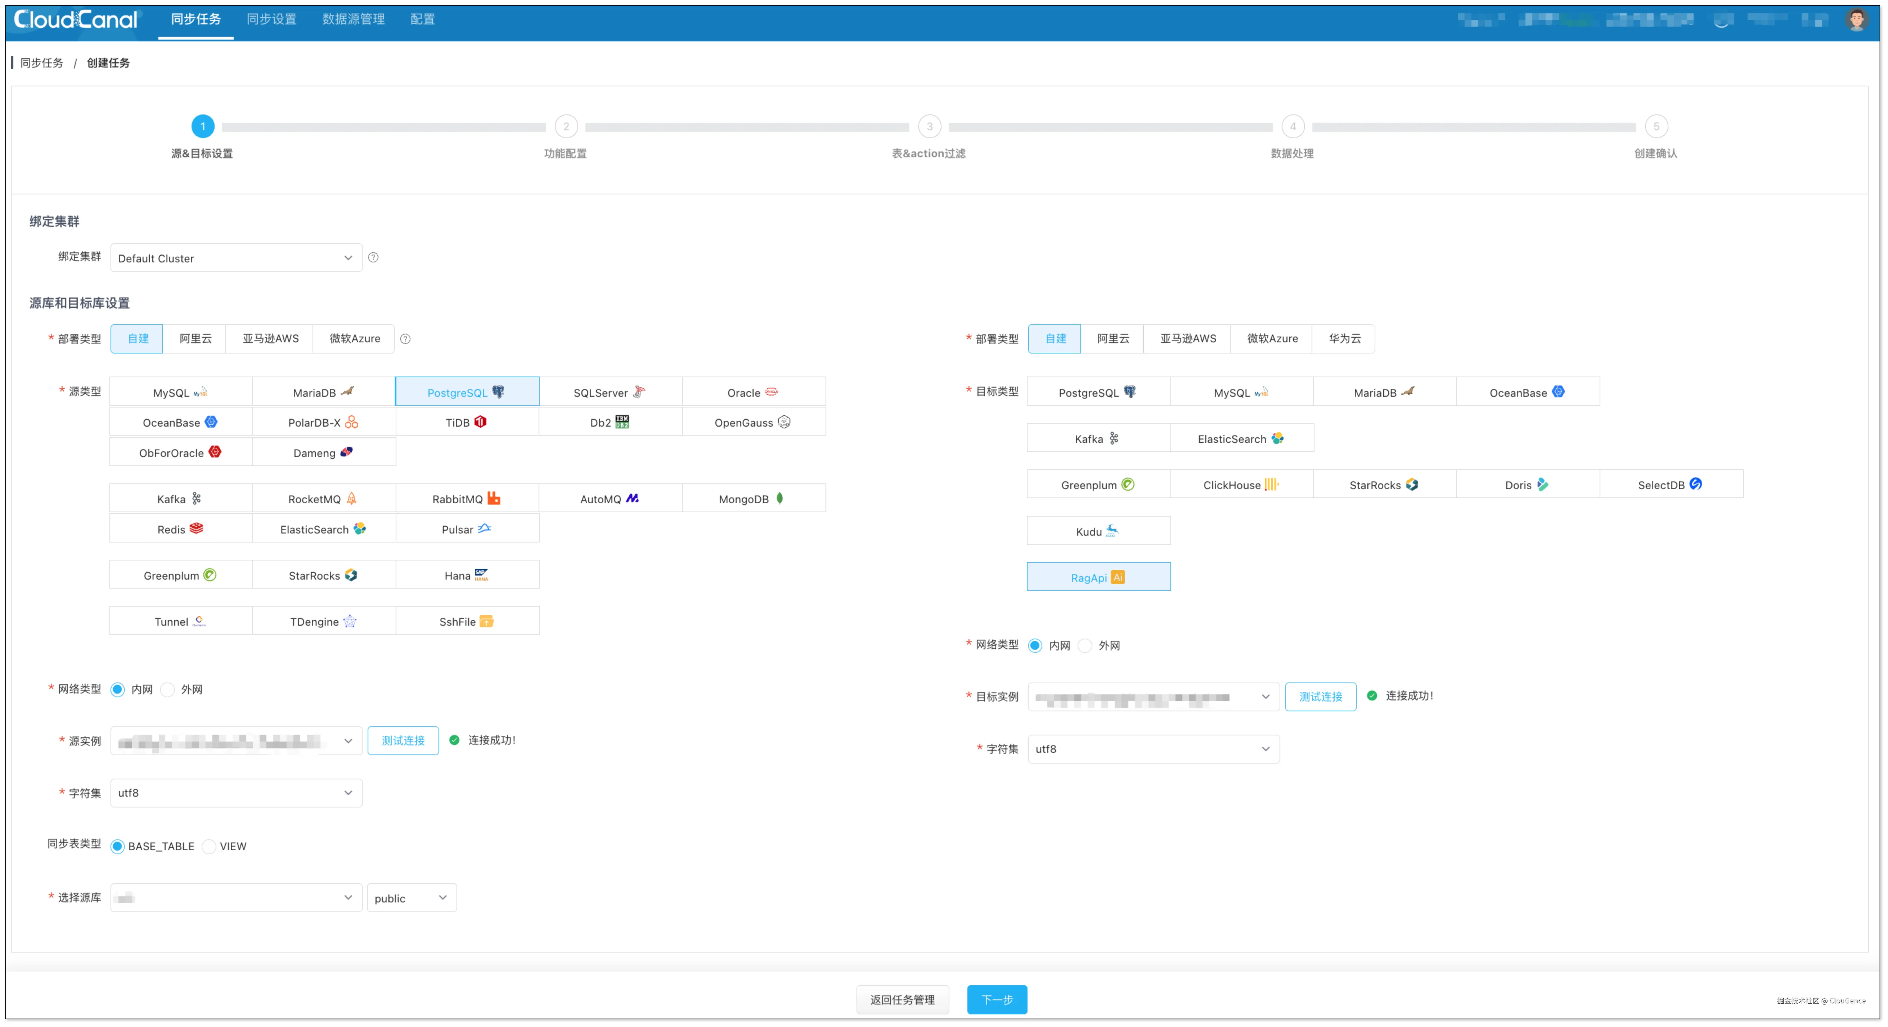Select Redis source type tile
Viewport: 1888px width, 1027px height.
point(180,529)
